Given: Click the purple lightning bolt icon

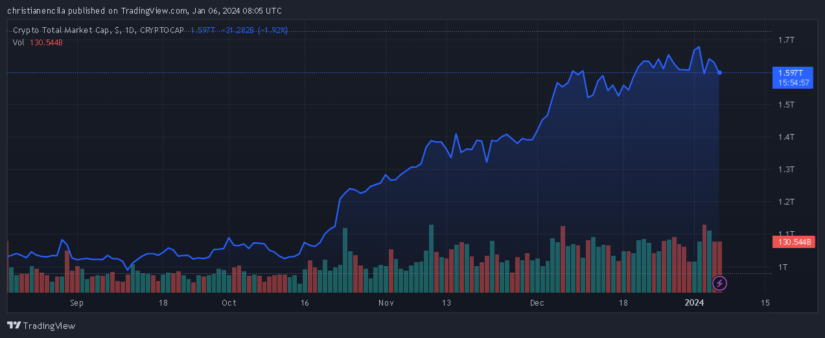Looking at the screenshot, I should [x=719, y=283].
